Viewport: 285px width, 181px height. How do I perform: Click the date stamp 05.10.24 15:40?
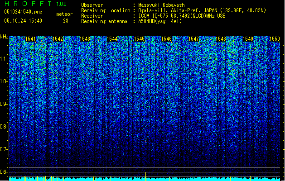tap(23, 21)
